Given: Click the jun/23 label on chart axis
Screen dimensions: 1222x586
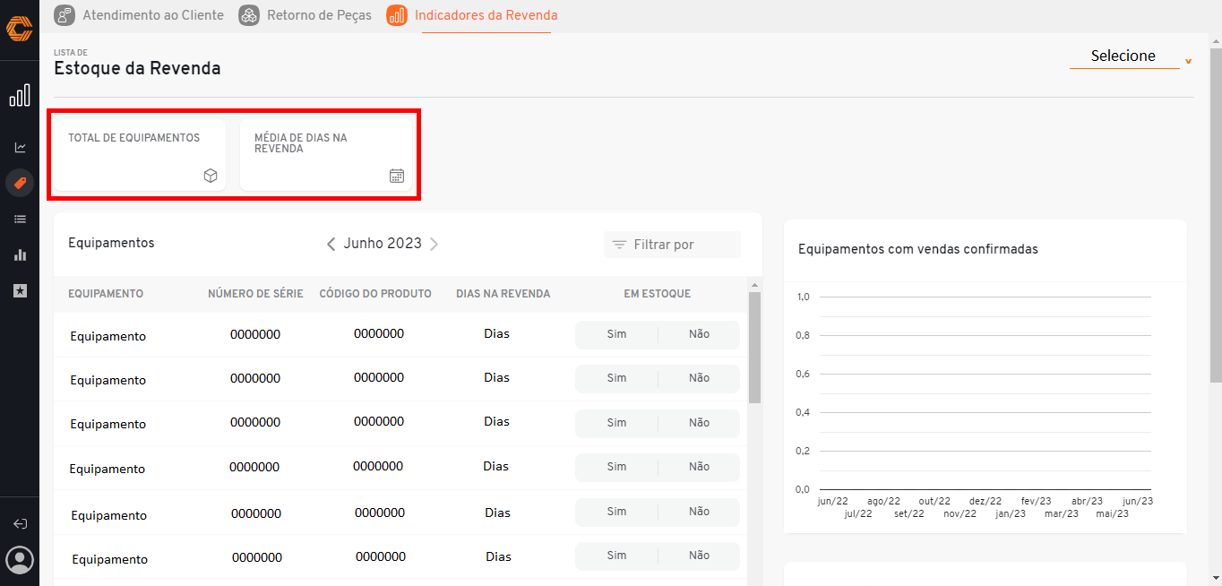Looking at the screenshot, I should [x=1138, y=502].
